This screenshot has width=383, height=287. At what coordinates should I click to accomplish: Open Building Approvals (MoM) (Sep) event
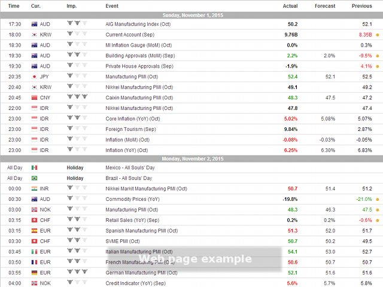tap(140, 56)
